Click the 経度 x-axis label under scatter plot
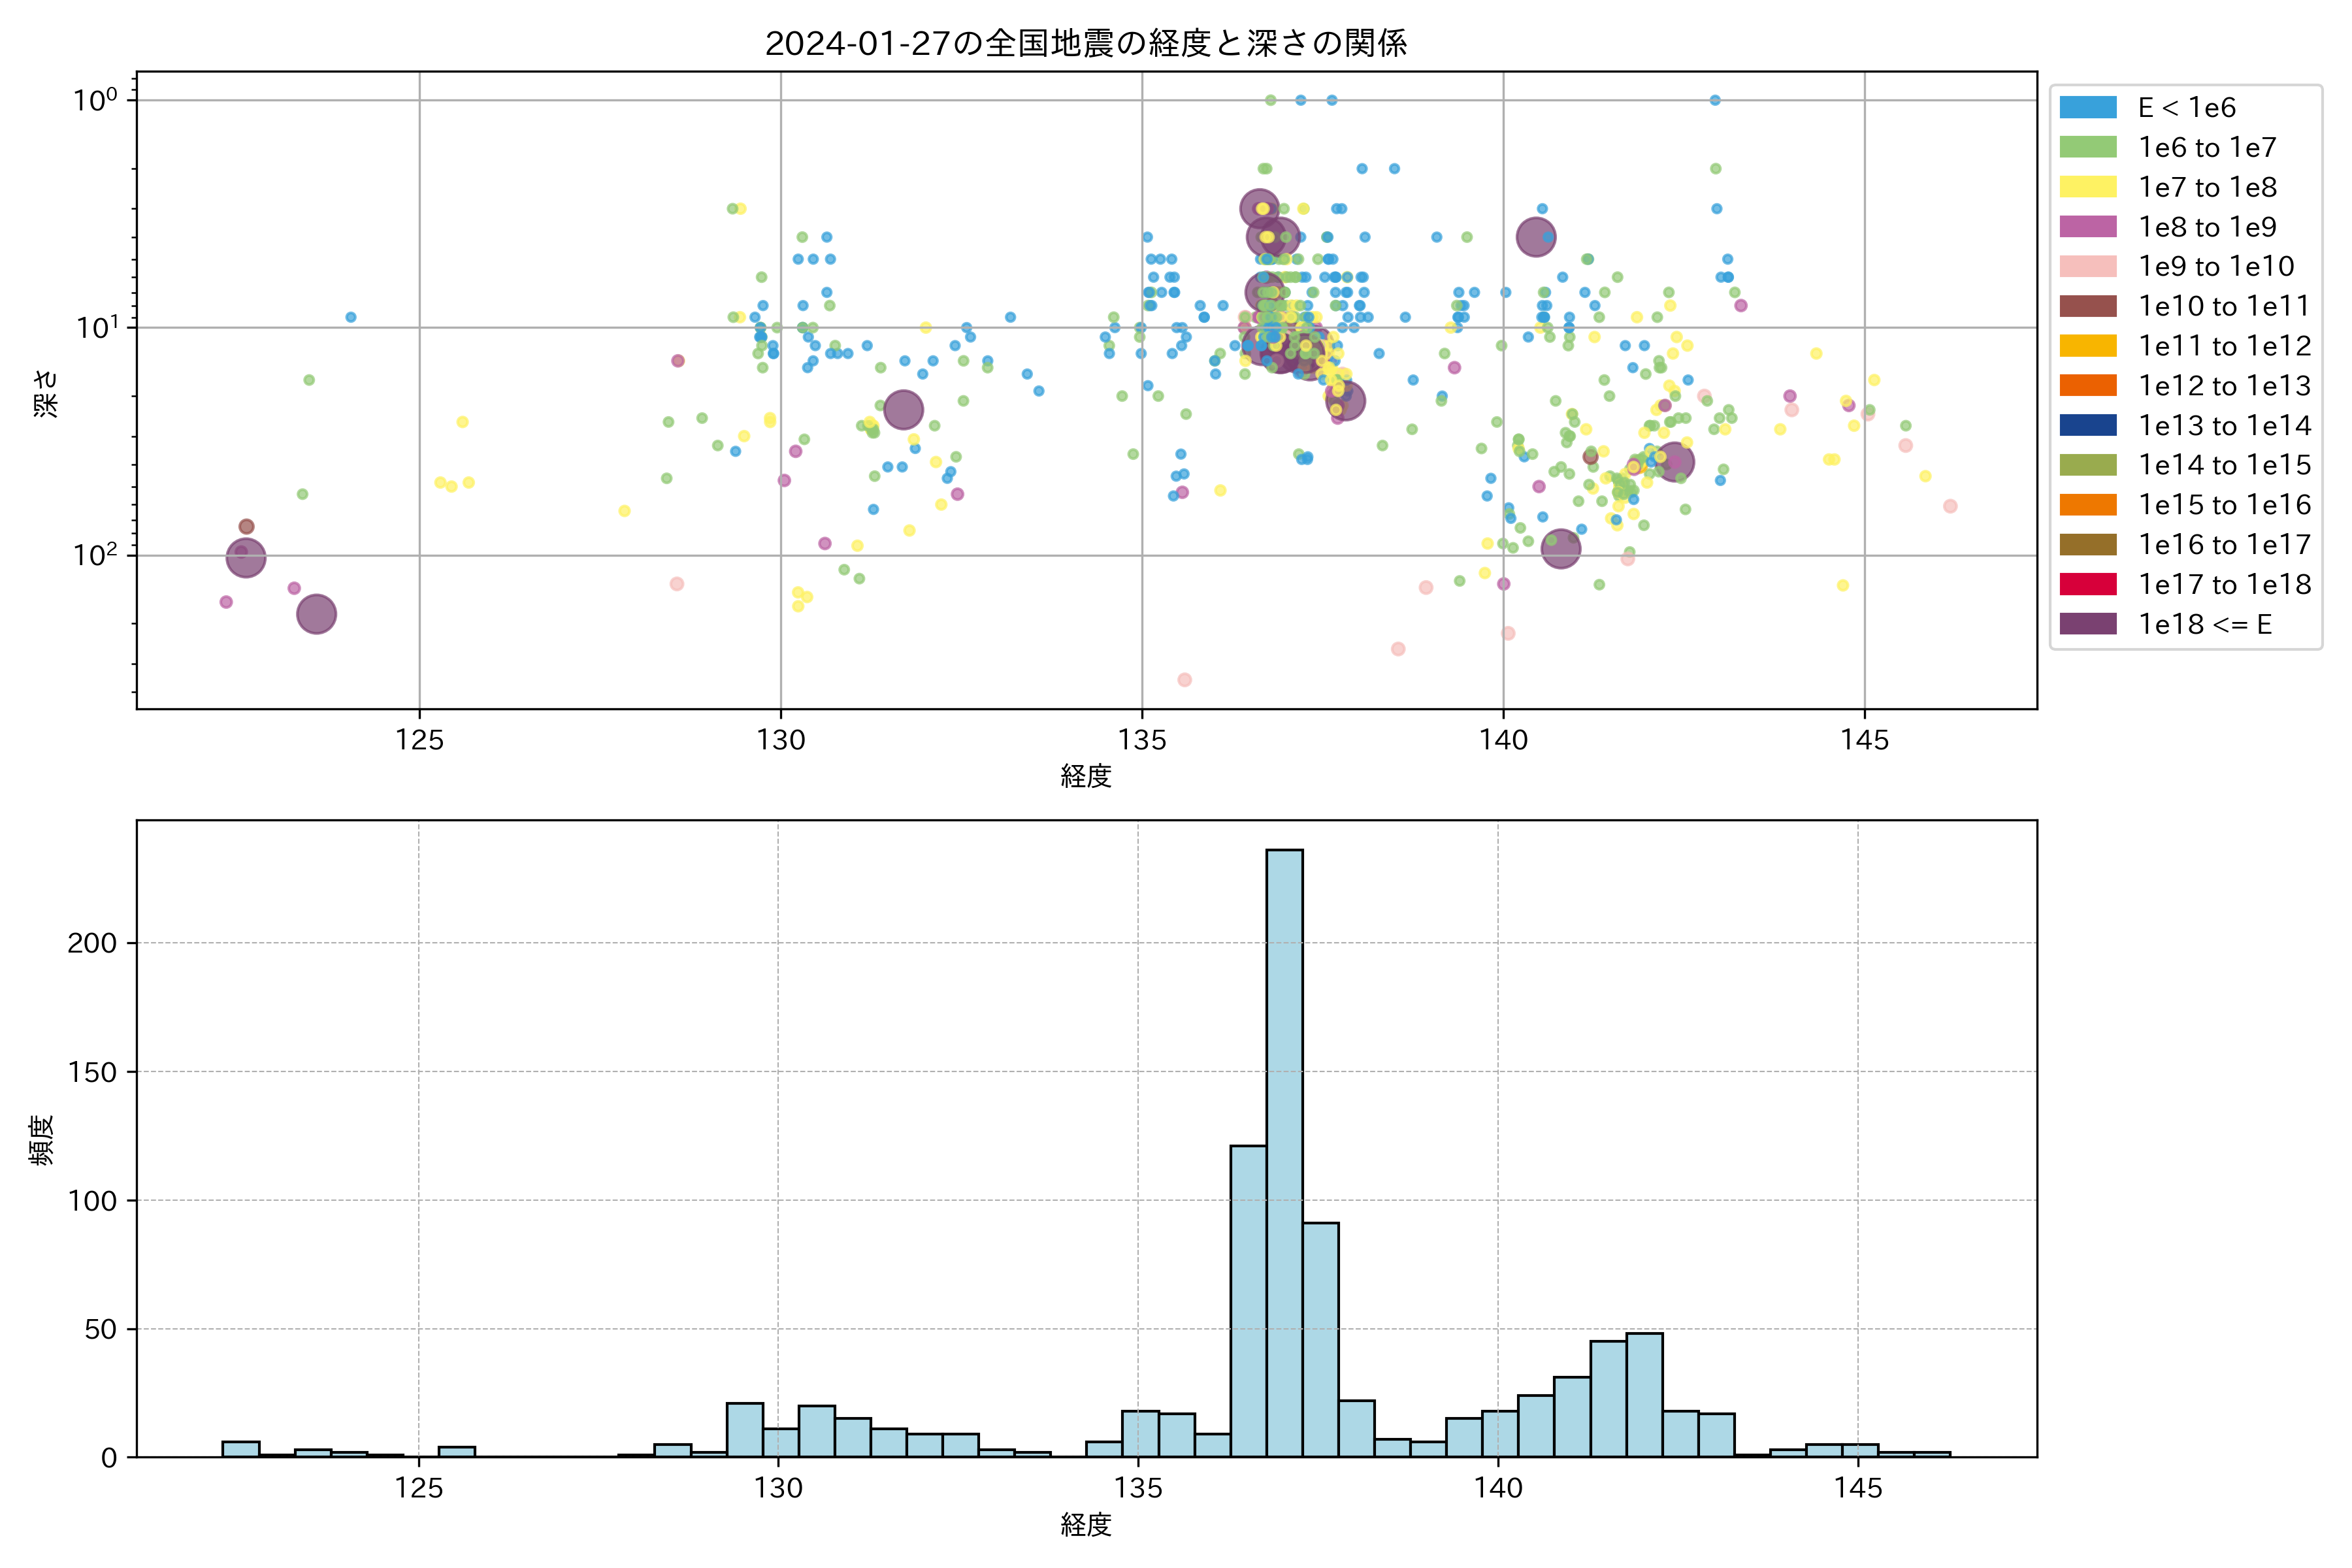2352x1568 pixels. tap(1086, 776)
